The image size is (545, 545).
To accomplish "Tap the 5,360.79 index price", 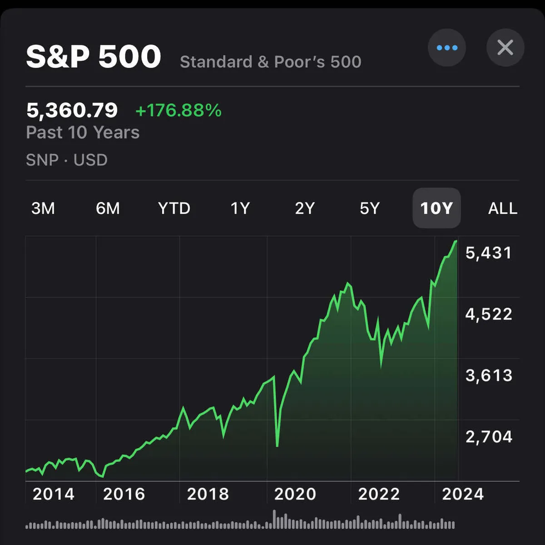I will pyautogui.click(x=72, y=110).
